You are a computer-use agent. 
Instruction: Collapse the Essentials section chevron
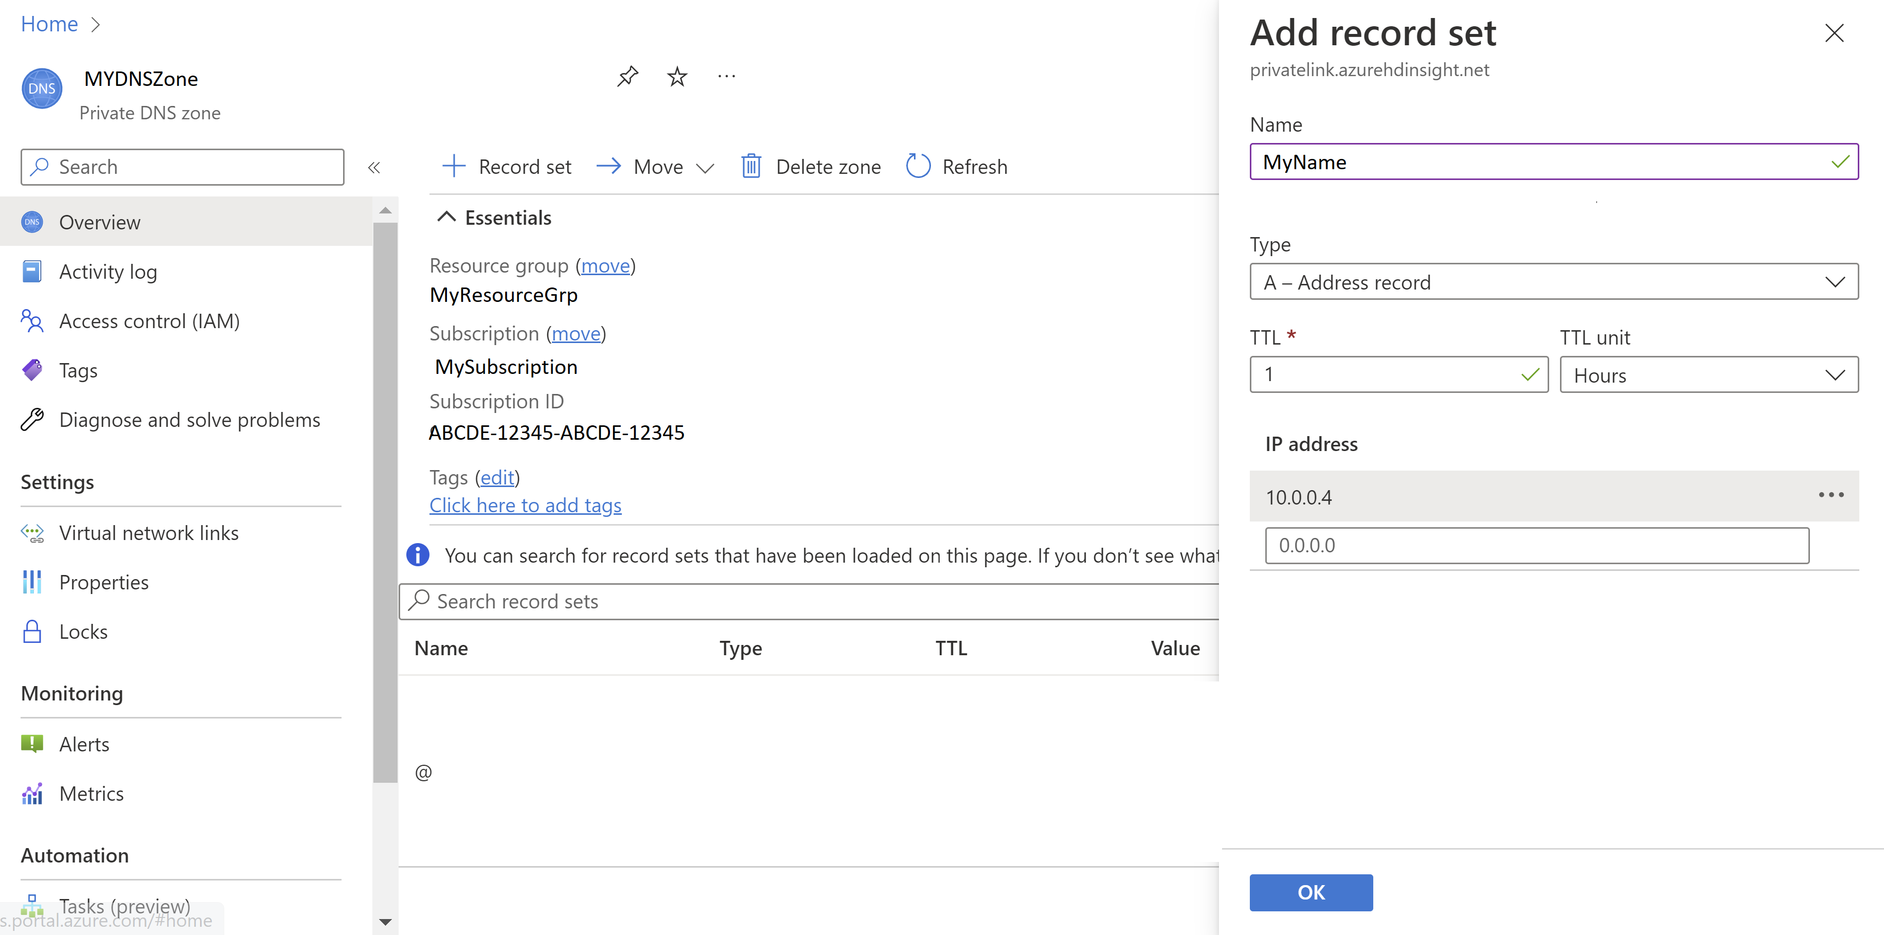(447, 218)
